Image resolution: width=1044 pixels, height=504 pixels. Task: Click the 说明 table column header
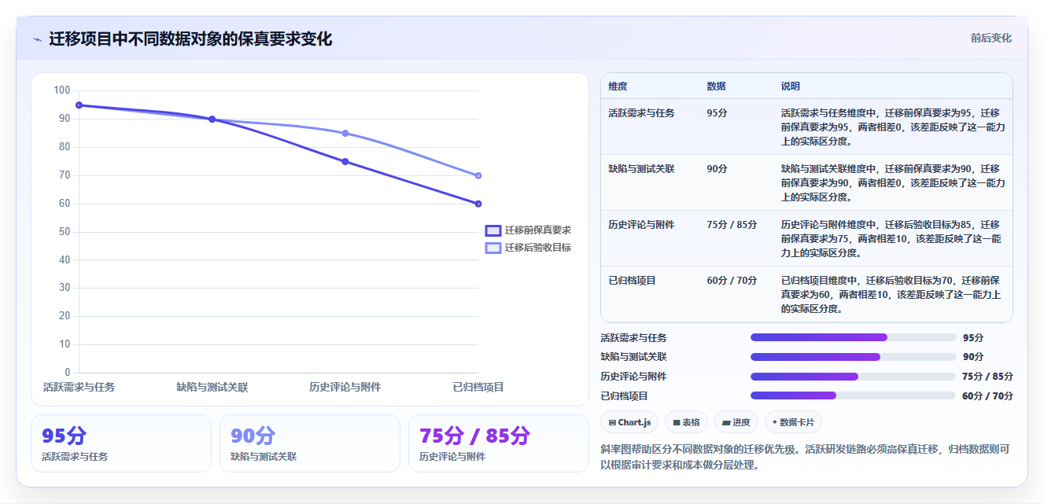click(790, 86)
